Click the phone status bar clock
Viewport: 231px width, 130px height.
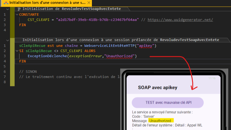(x=212, y=78)
